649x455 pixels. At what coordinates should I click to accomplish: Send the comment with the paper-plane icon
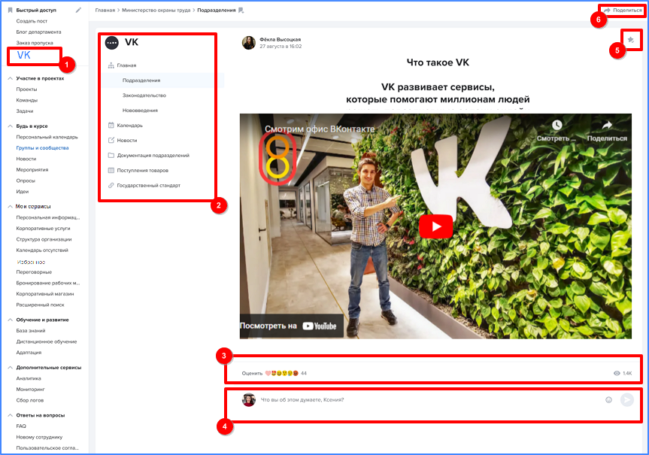tap(627, 399)
